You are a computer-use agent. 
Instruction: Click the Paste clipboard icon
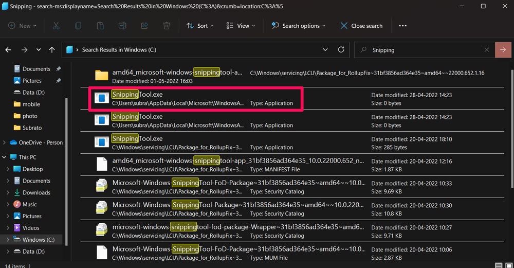(100, 26)
